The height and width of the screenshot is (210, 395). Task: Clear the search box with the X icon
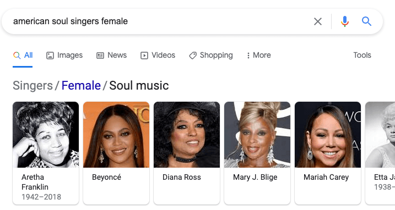[318, 21]
